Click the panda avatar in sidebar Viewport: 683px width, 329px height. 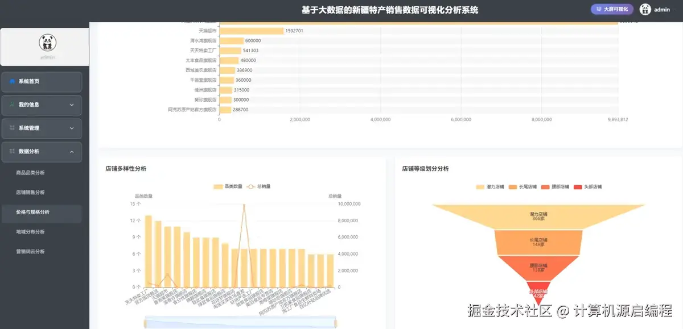click(48, 43)
